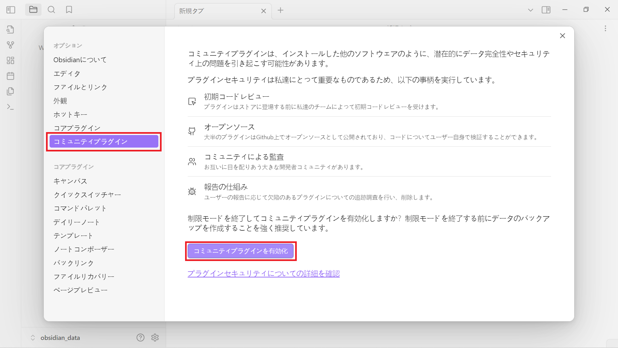Viewport: 618px width, 348px height.
Task: Expand the tab list dropdown chevron
Action: [x=530, y=10]
